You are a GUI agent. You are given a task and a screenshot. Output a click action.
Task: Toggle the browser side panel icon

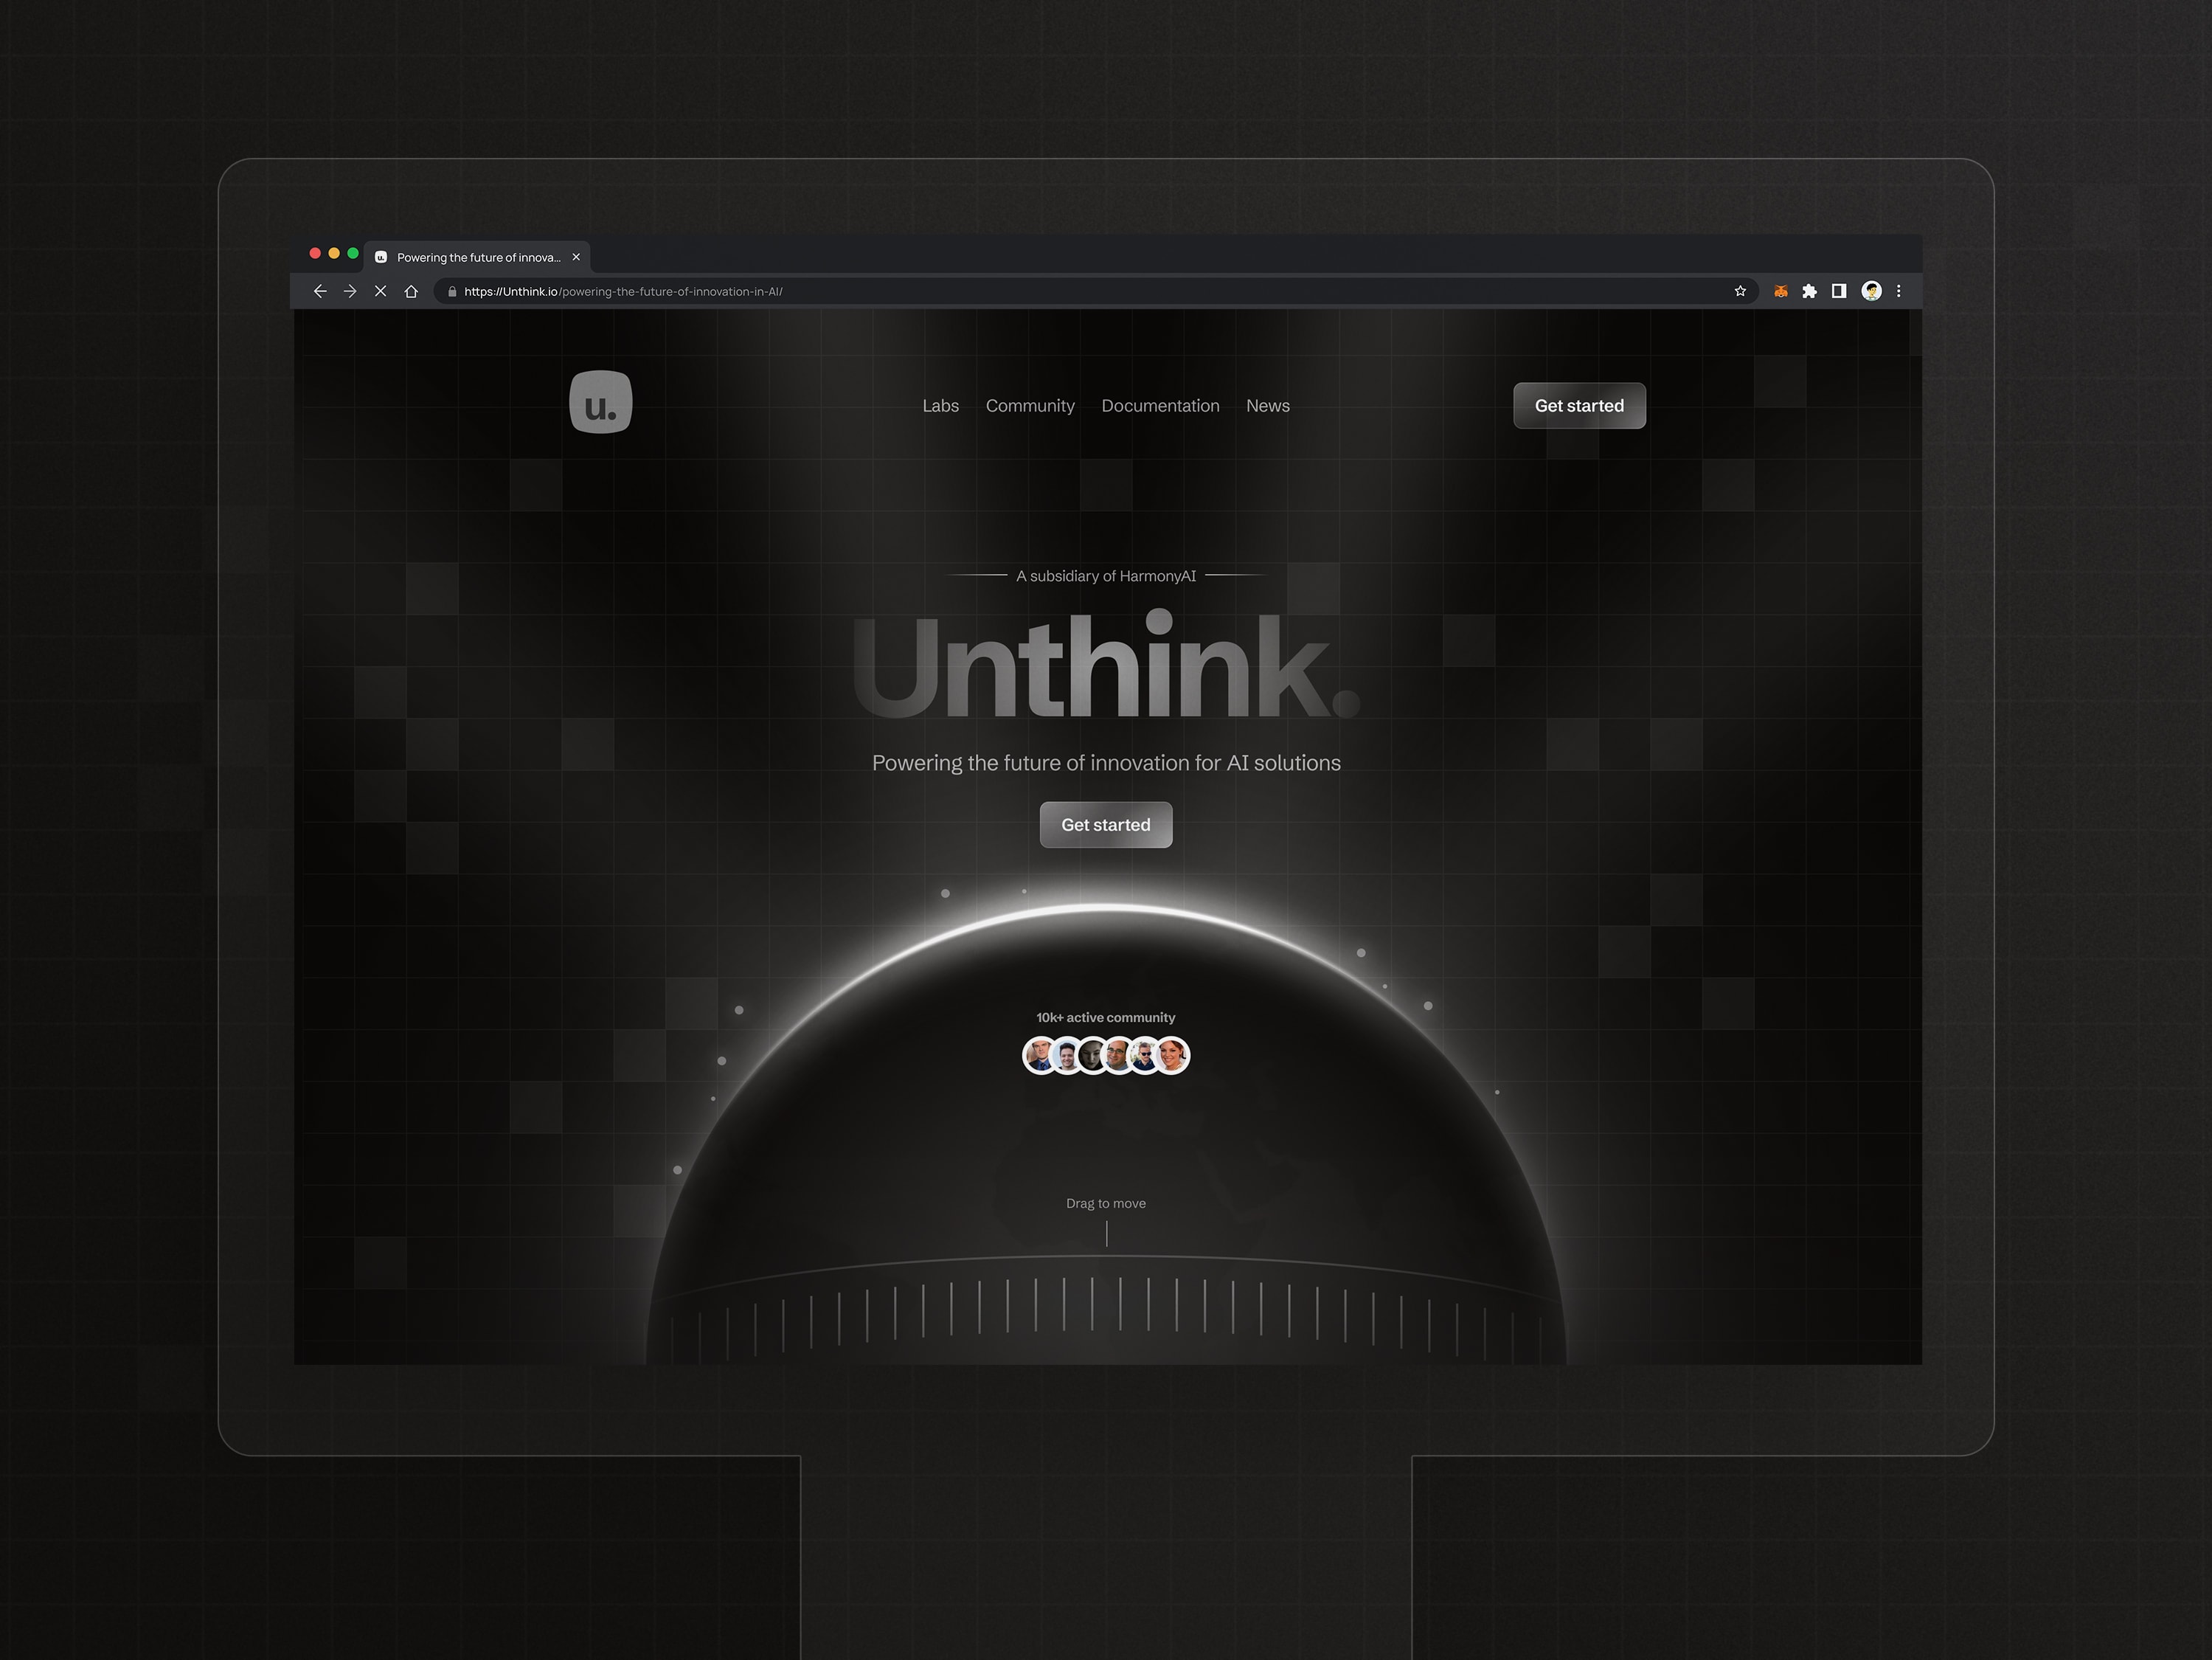point(1838,291)
